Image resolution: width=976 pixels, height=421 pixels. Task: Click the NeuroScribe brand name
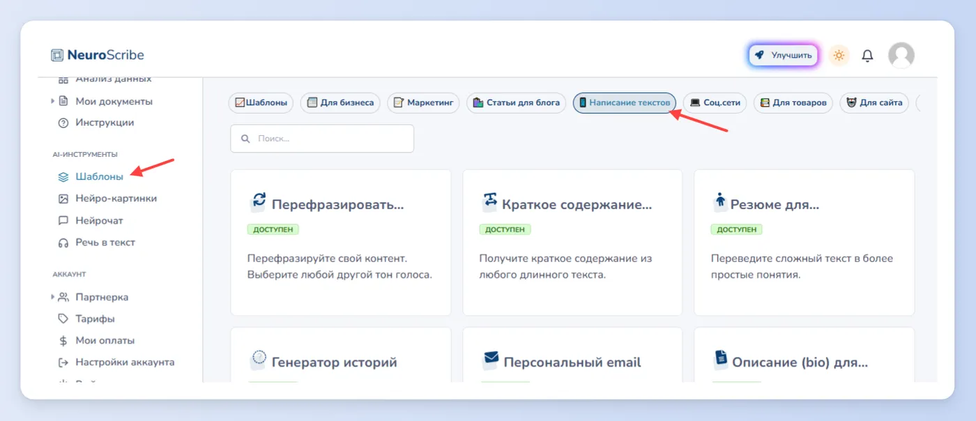point(106,55)
